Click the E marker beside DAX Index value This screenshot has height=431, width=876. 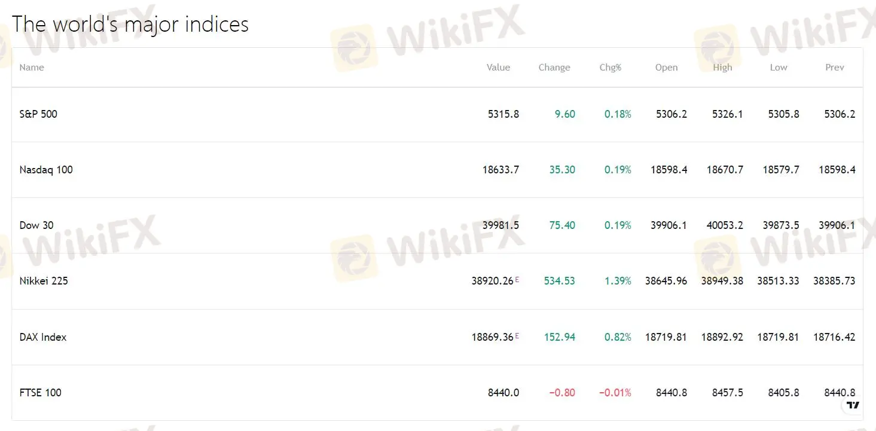517,336
